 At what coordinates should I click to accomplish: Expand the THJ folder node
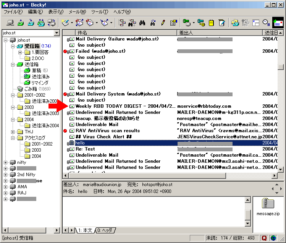click(13, 132)
